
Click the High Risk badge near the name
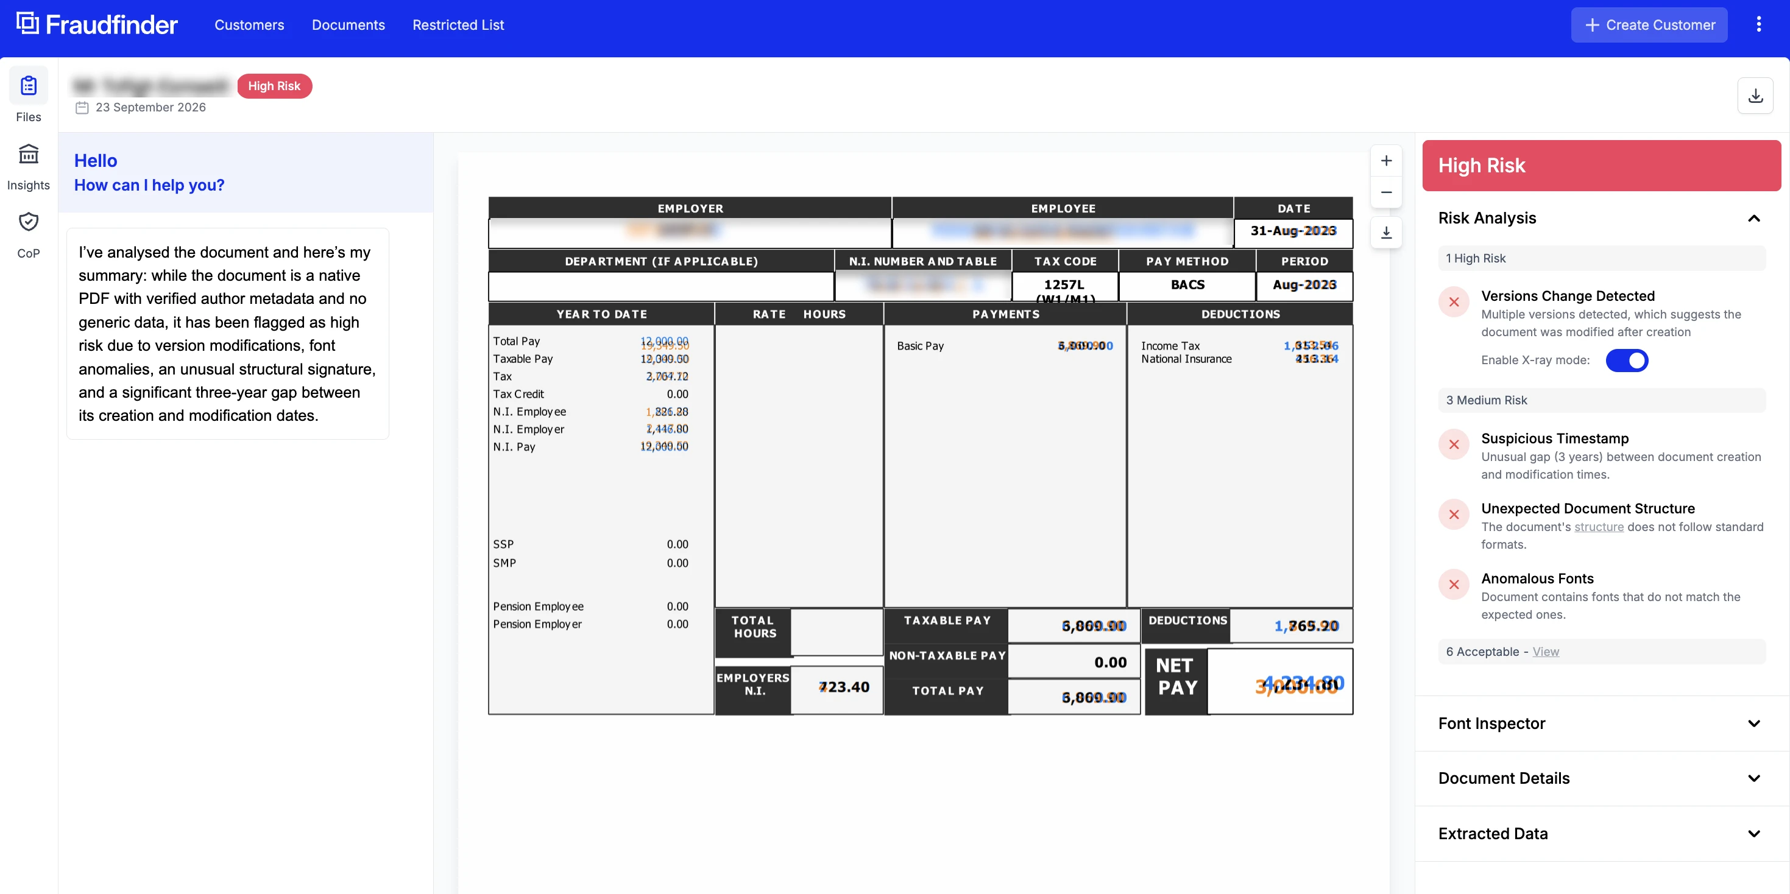pos(275,86)
